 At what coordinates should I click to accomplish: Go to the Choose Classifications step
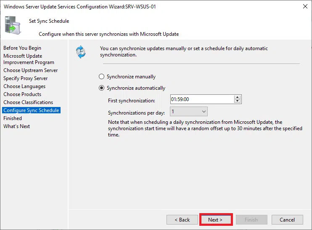pyautogui.click(x=28, y=102)
